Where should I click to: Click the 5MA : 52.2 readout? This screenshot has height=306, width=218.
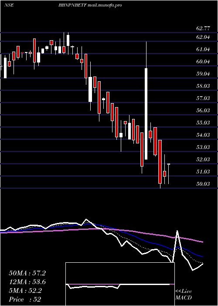25,291
